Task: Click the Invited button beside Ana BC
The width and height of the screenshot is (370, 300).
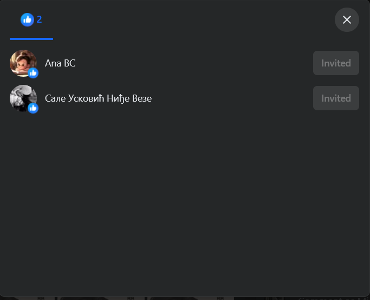Action: (336, 63)
